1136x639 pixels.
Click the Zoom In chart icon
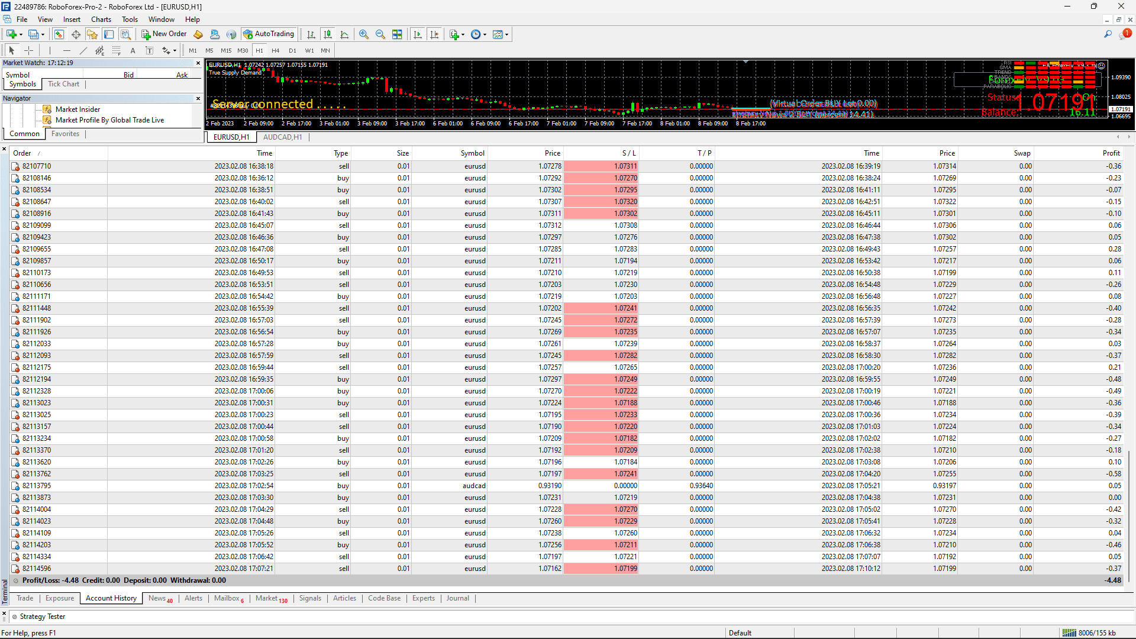(364, 34)
